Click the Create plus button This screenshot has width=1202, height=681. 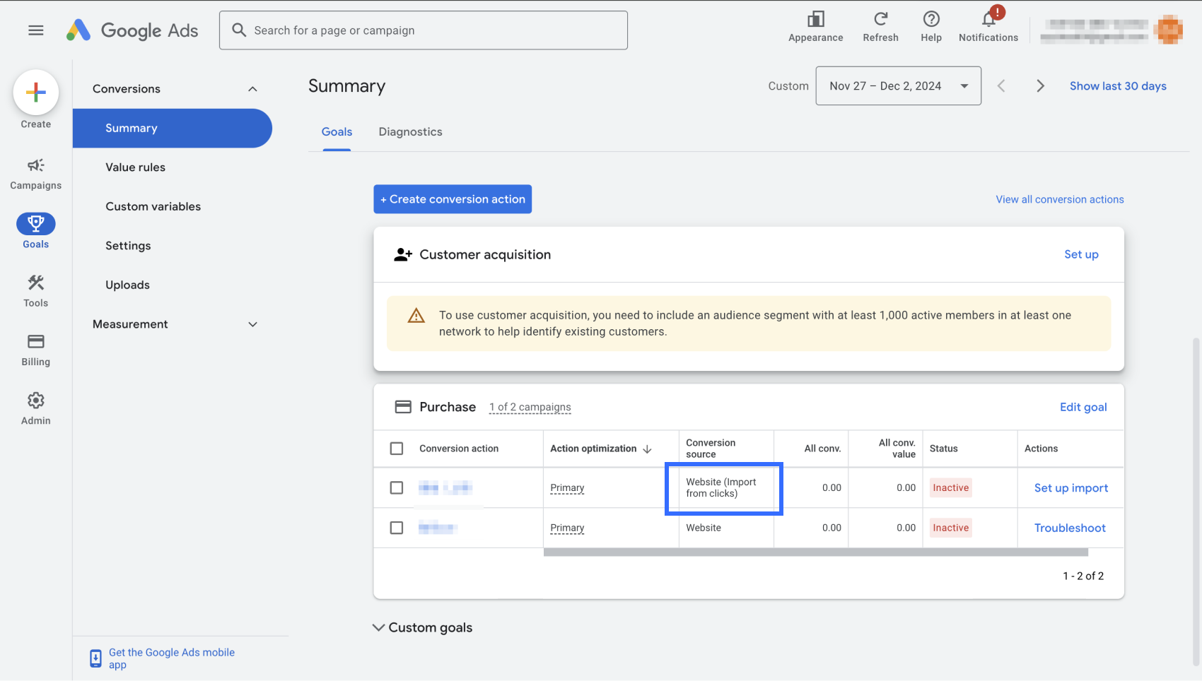36,93
